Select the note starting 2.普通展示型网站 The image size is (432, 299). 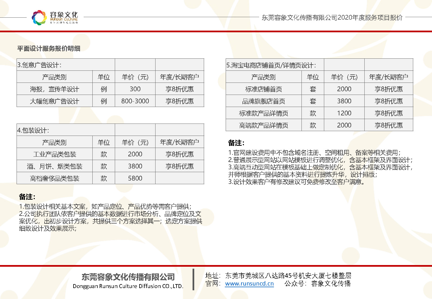tap(320, 160)
